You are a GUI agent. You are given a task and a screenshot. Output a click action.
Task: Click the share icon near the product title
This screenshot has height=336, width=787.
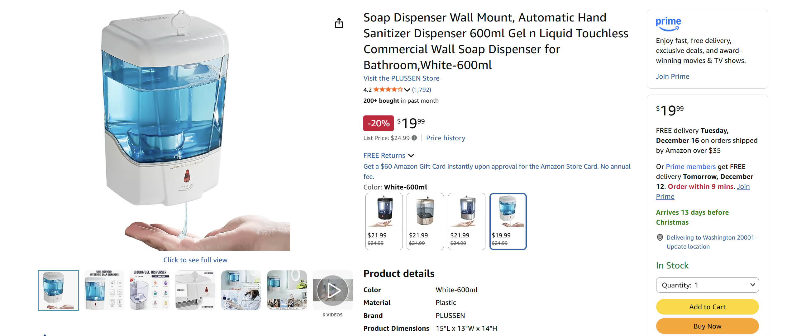tap(339, 23)
